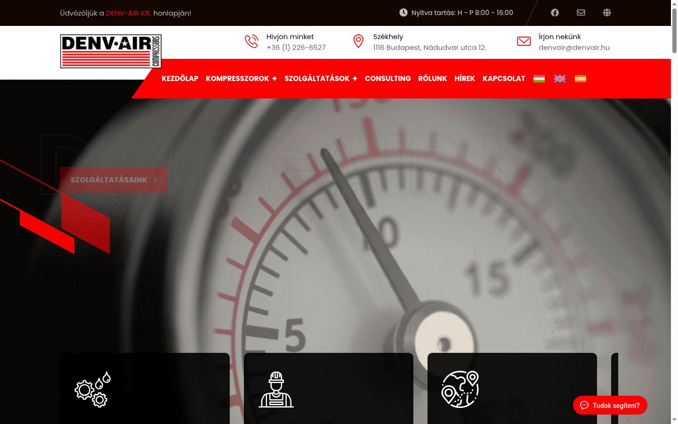Click the address 1116 Budapest, Nádudvar utca 12.
The image size is (678, 424).
(430, 48)
